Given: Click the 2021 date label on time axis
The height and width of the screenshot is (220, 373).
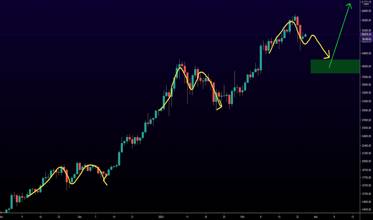Looking at the screenshot, I should point(161,217).
